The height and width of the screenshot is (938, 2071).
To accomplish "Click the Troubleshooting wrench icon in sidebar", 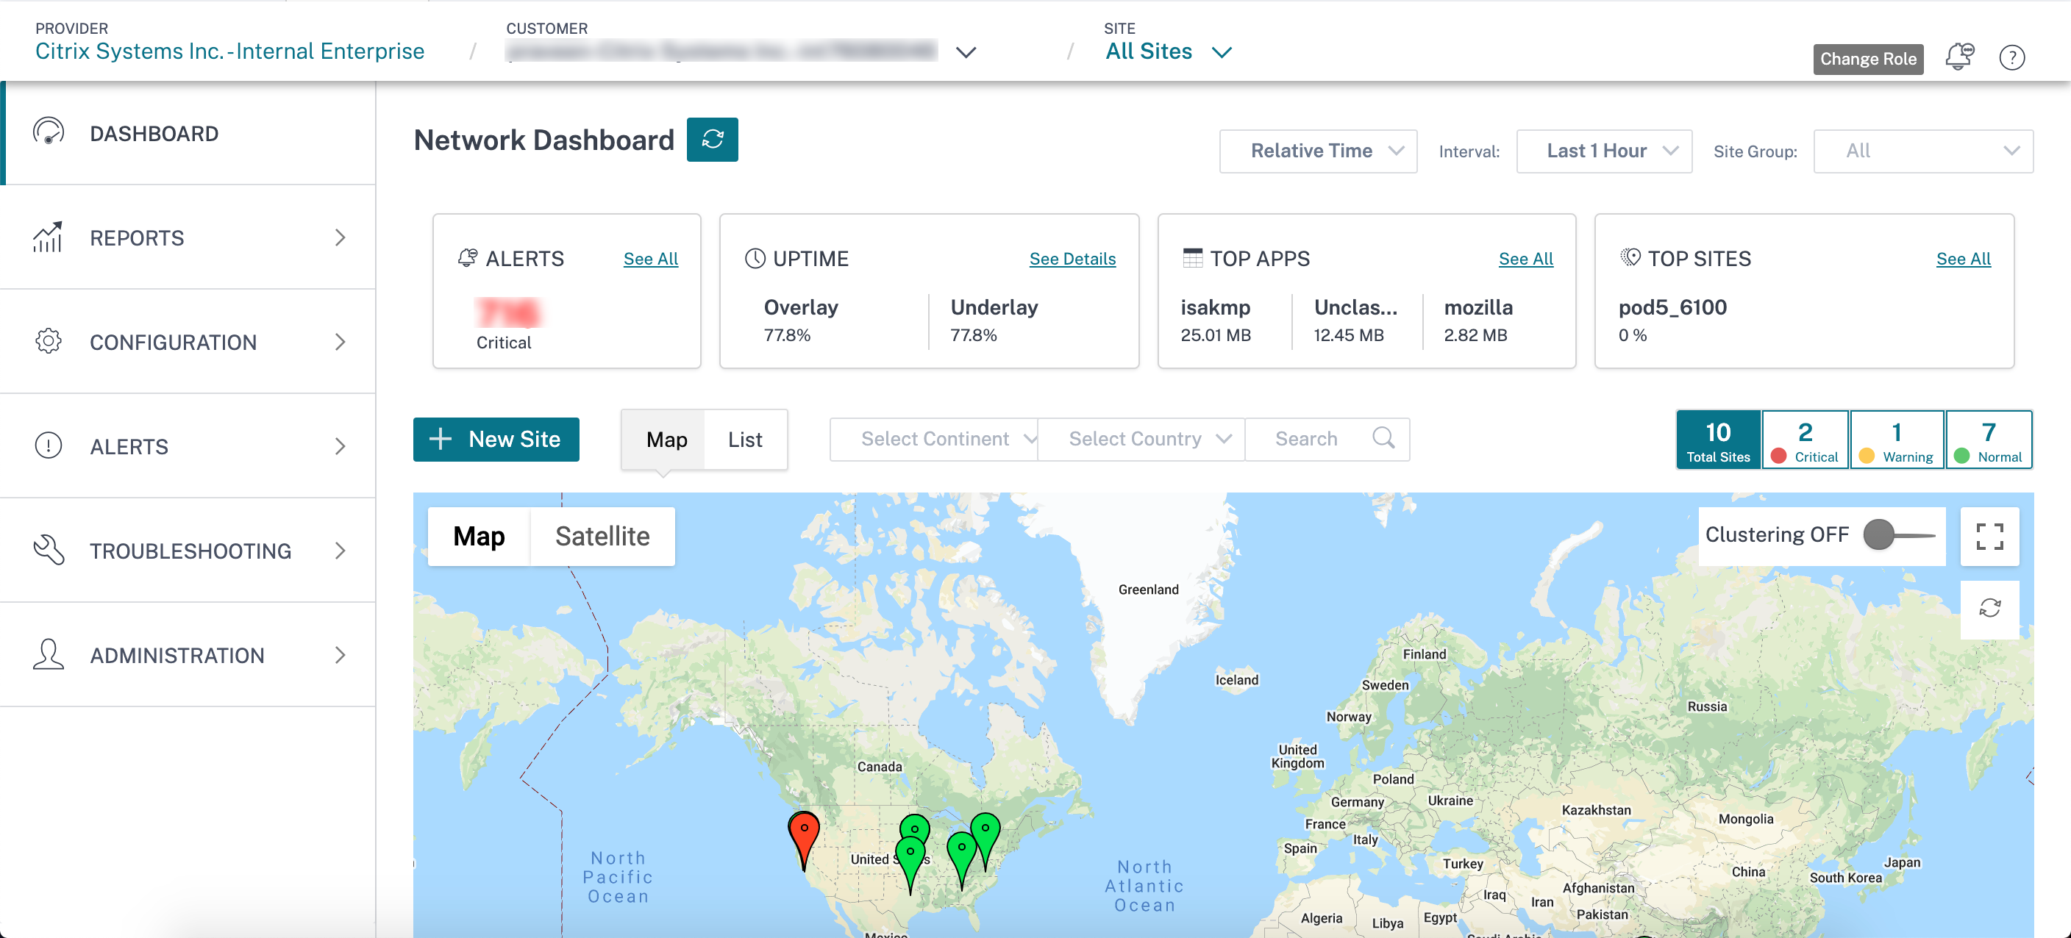I will click(x=49, y=551).
